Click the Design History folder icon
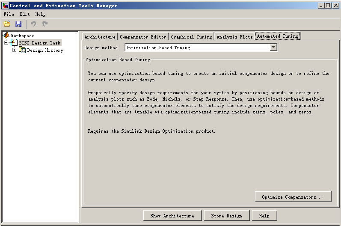Image resolution: width=341 pixels, height=226 pixels. (x=22, y=50)
